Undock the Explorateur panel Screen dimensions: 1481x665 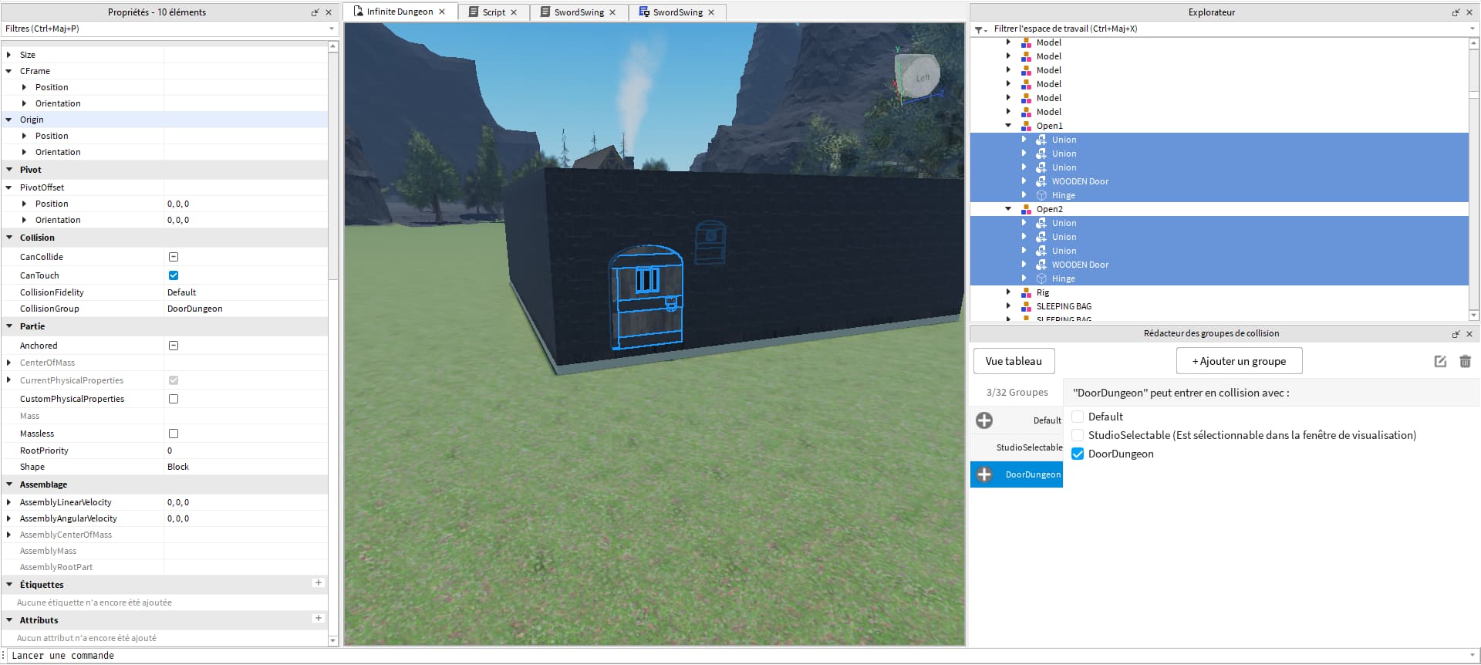(1456, 12)
